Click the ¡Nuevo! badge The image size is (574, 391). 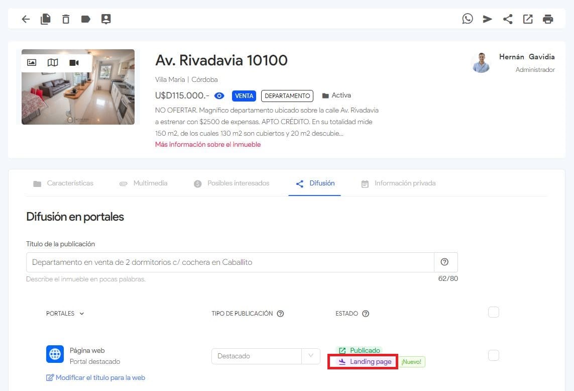411,362
